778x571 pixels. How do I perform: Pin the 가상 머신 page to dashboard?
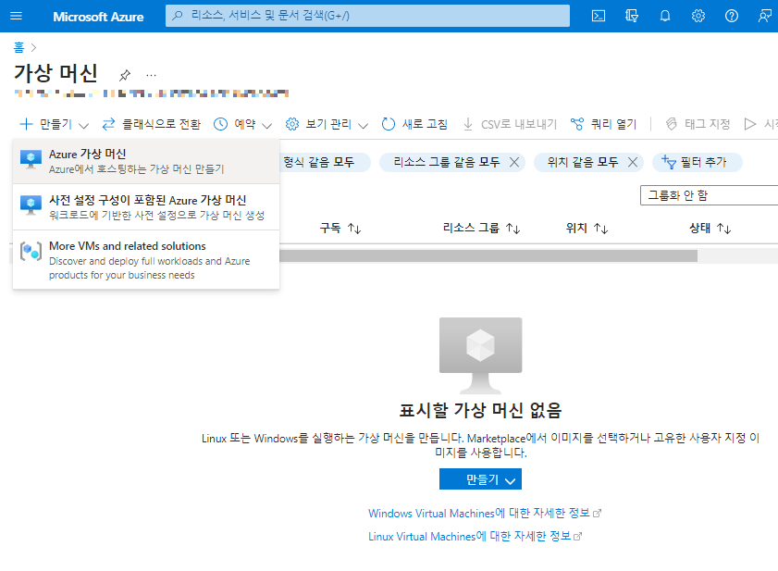click(125, 75)
